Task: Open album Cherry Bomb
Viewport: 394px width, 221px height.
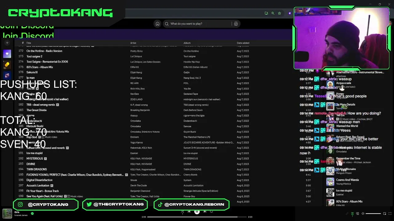Action: point(190,175)
